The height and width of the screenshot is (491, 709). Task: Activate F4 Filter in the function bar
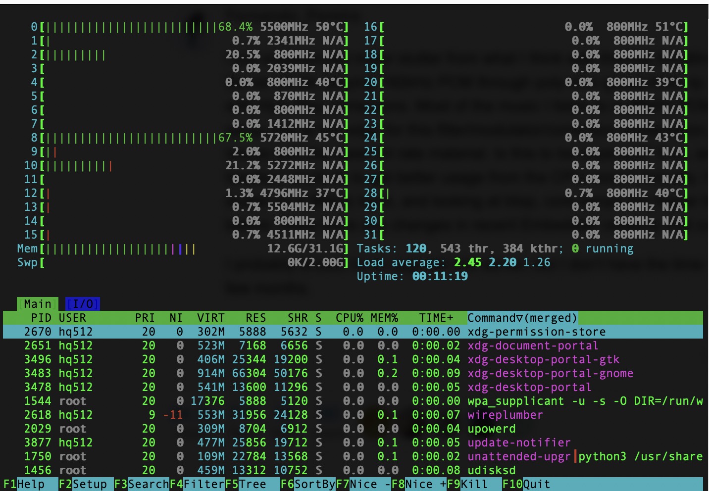click(x=197, y=484)
